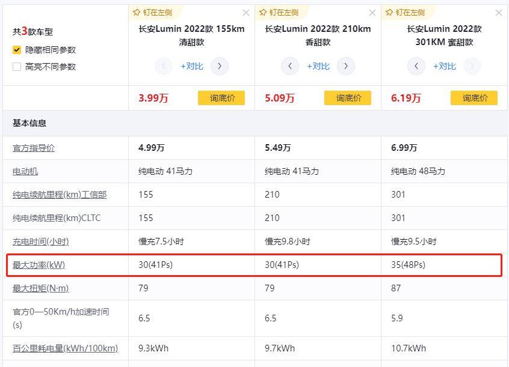
Task: Click the 5.9 acceleration time cell
Action: tap(396, 318)
